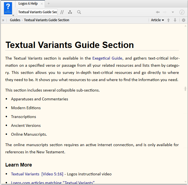The image size is (188, 185).
Task: Click the 'Textual Variants Guide Section' title heading
Action: tap(70, 45)
